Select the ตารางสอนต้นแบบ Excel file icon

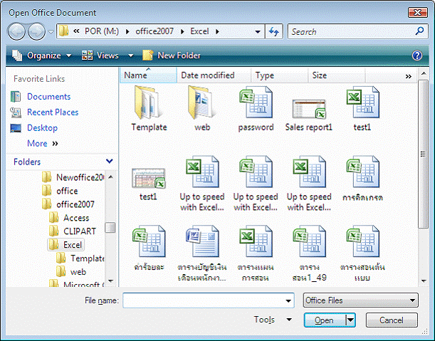pos(363,241)
